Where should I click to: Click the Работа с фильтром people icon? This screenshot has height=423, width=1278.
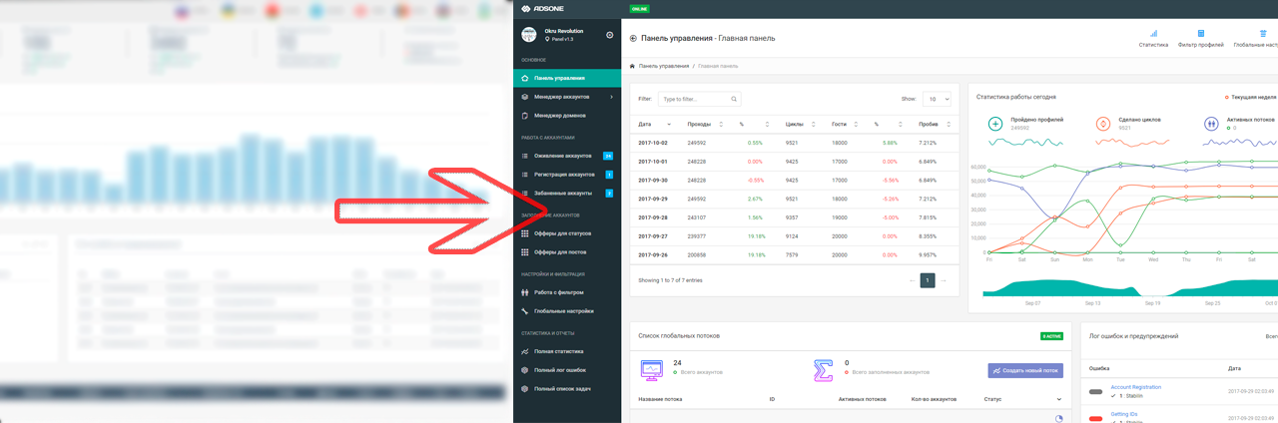525,292
